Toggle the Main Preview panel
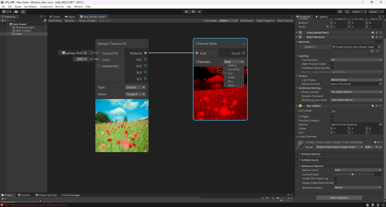This screenshot has height=207, width=386. (x=285, y=21)
